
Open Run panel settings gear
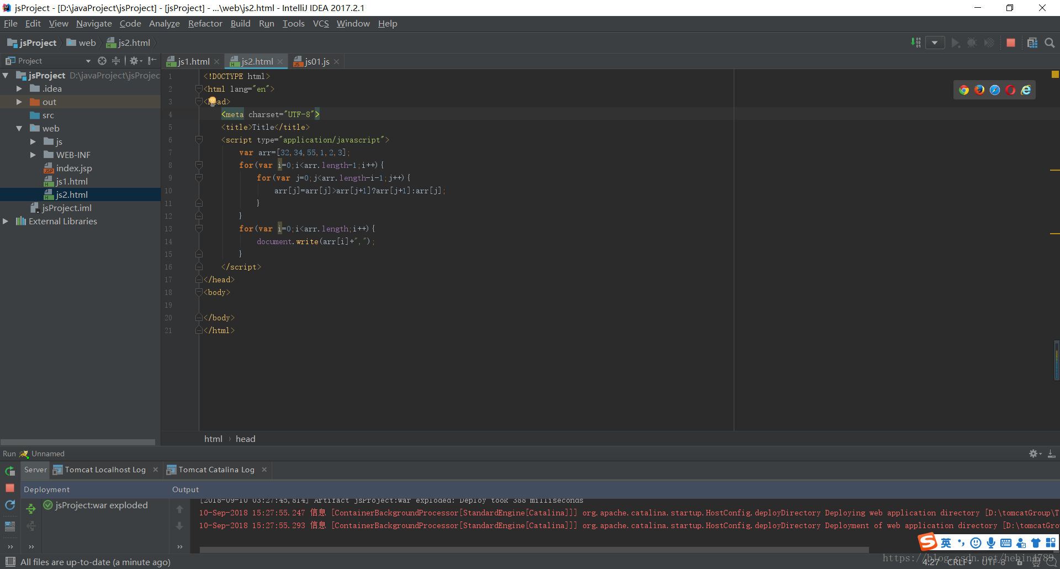click(x=1035, y=454)
